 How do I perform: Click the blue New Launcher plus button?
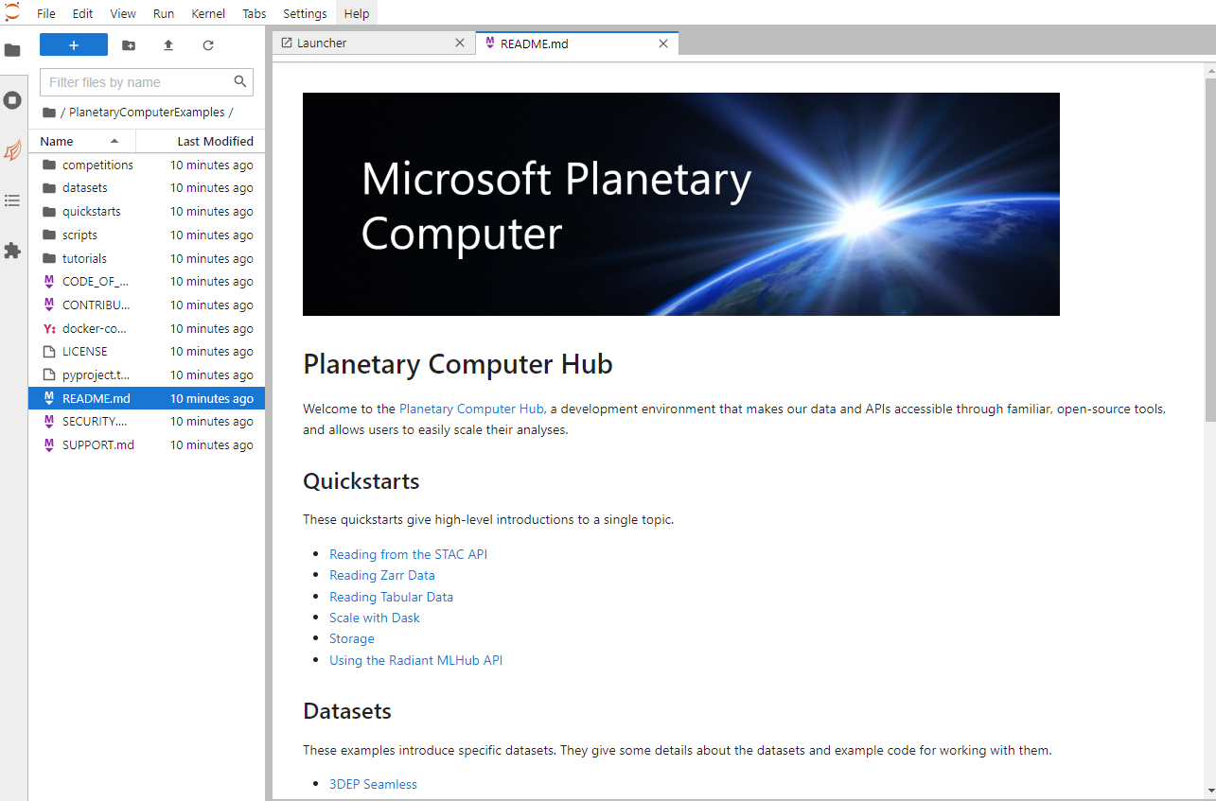(74, 44)
